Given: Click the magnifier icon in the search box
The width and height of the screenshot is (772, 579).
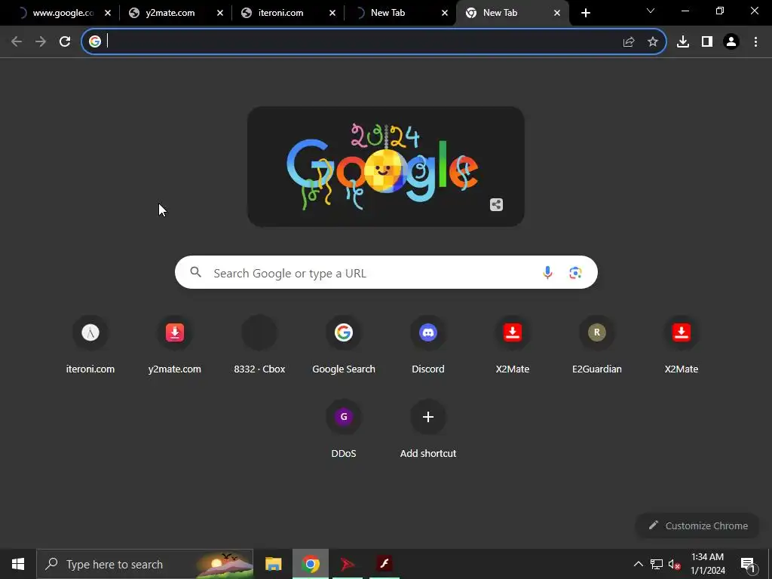Looking at the screenshot, I should [195, 271].
